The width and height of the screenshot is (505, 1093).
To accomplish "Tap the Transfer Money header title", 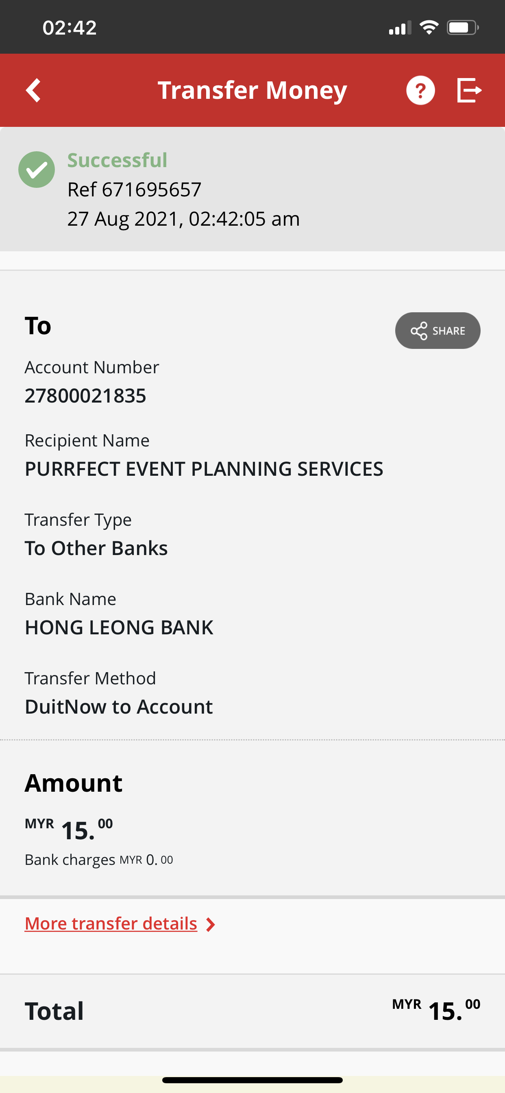I will click(x=252, y=90).
